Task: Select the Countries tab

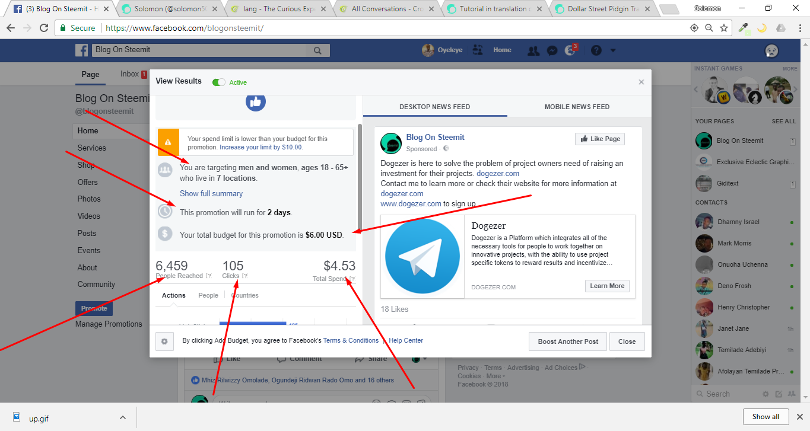Action: point(245,295)
